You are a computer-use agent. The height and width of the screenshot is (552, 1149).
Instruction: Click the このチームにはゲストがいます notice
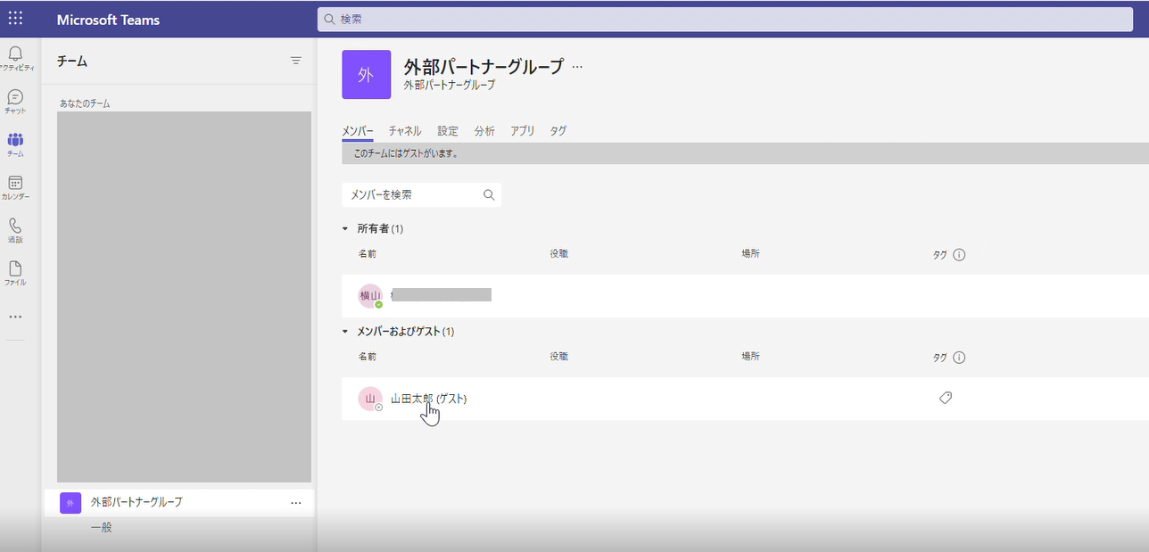pyautogui.click(x=406, y=153)
